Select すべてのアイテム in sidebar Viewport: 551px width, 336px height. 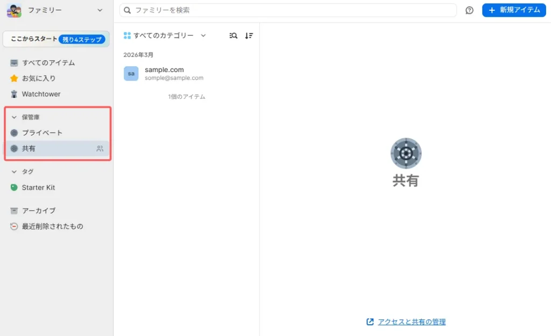point(48,63)
